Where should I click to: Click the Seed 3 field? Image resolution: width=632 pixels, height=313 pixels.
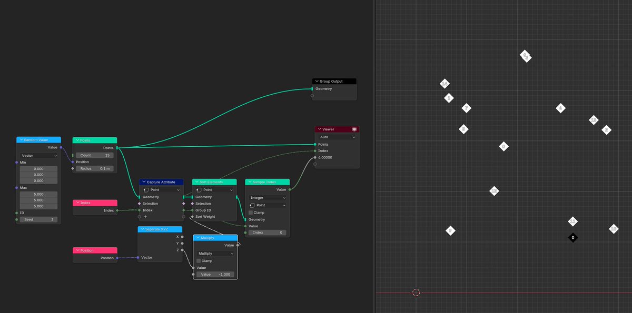[38, 219]
